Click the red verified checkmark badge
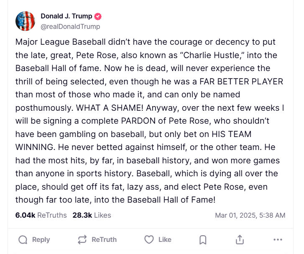The width and height of the screenshot is (304, 254). (98, 16)
